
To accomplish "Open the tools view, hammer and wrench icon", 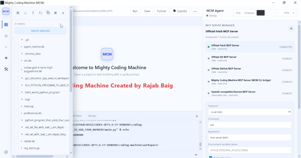I will [x=6, y=69].
